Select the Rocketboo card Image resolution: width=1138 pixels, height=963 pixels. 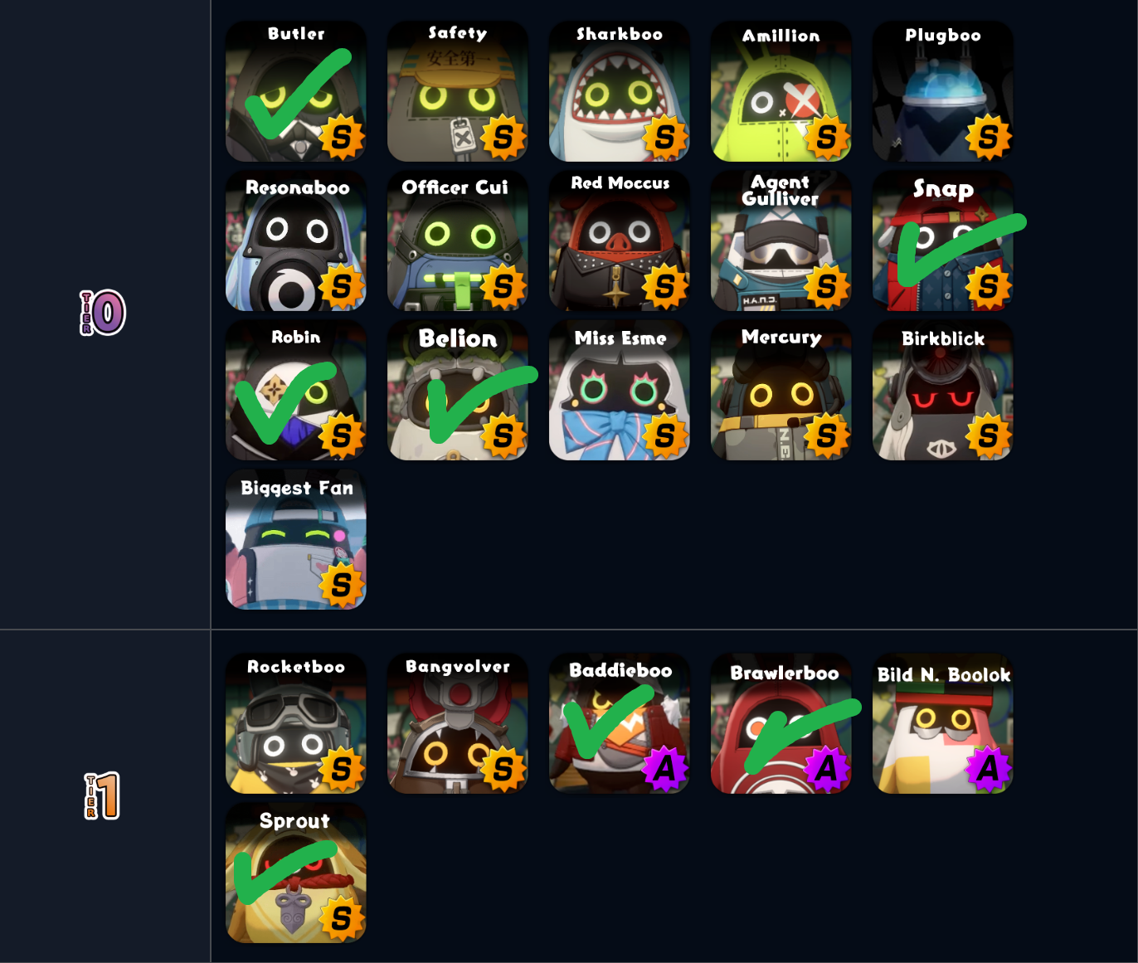[x=296, y=723]
